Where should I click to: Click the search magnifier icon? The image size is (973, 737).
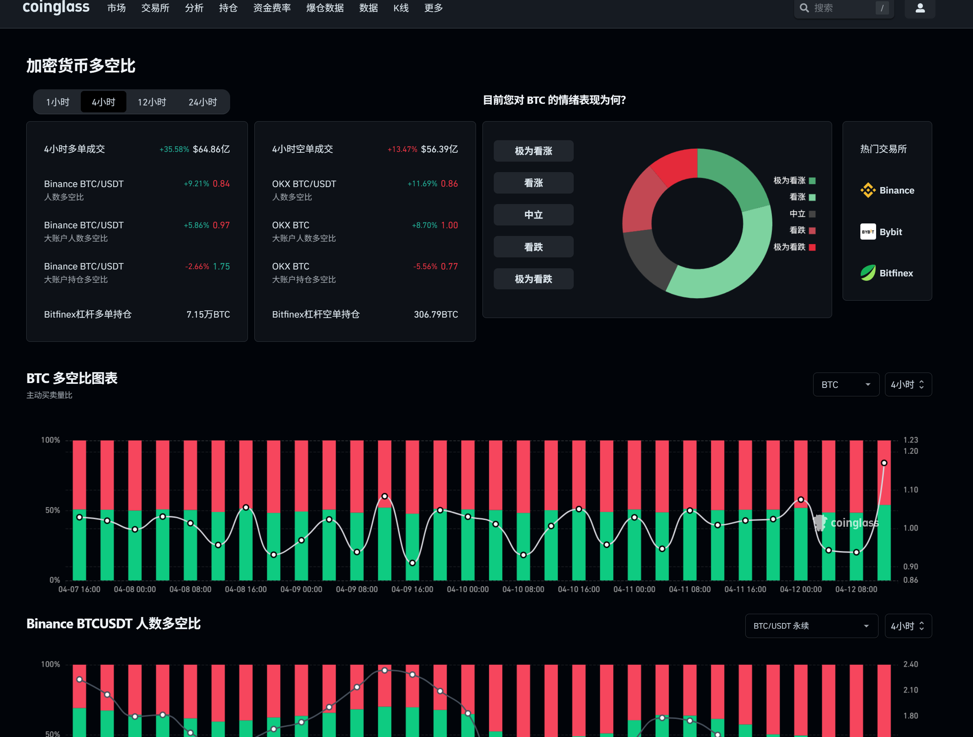click(x=804, y=8)
